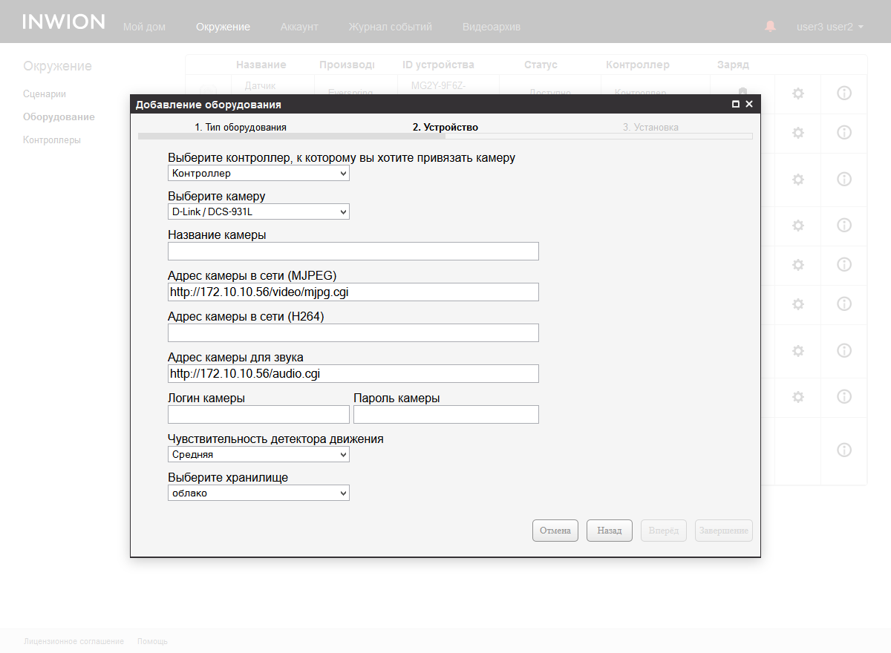Close the Добавление оборудования dialog

[749, 105]
